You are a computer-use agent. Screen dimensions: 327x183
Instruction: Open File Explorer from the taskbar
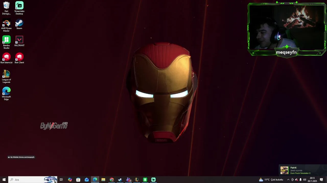pyautogui.click(x=103, y=180)
